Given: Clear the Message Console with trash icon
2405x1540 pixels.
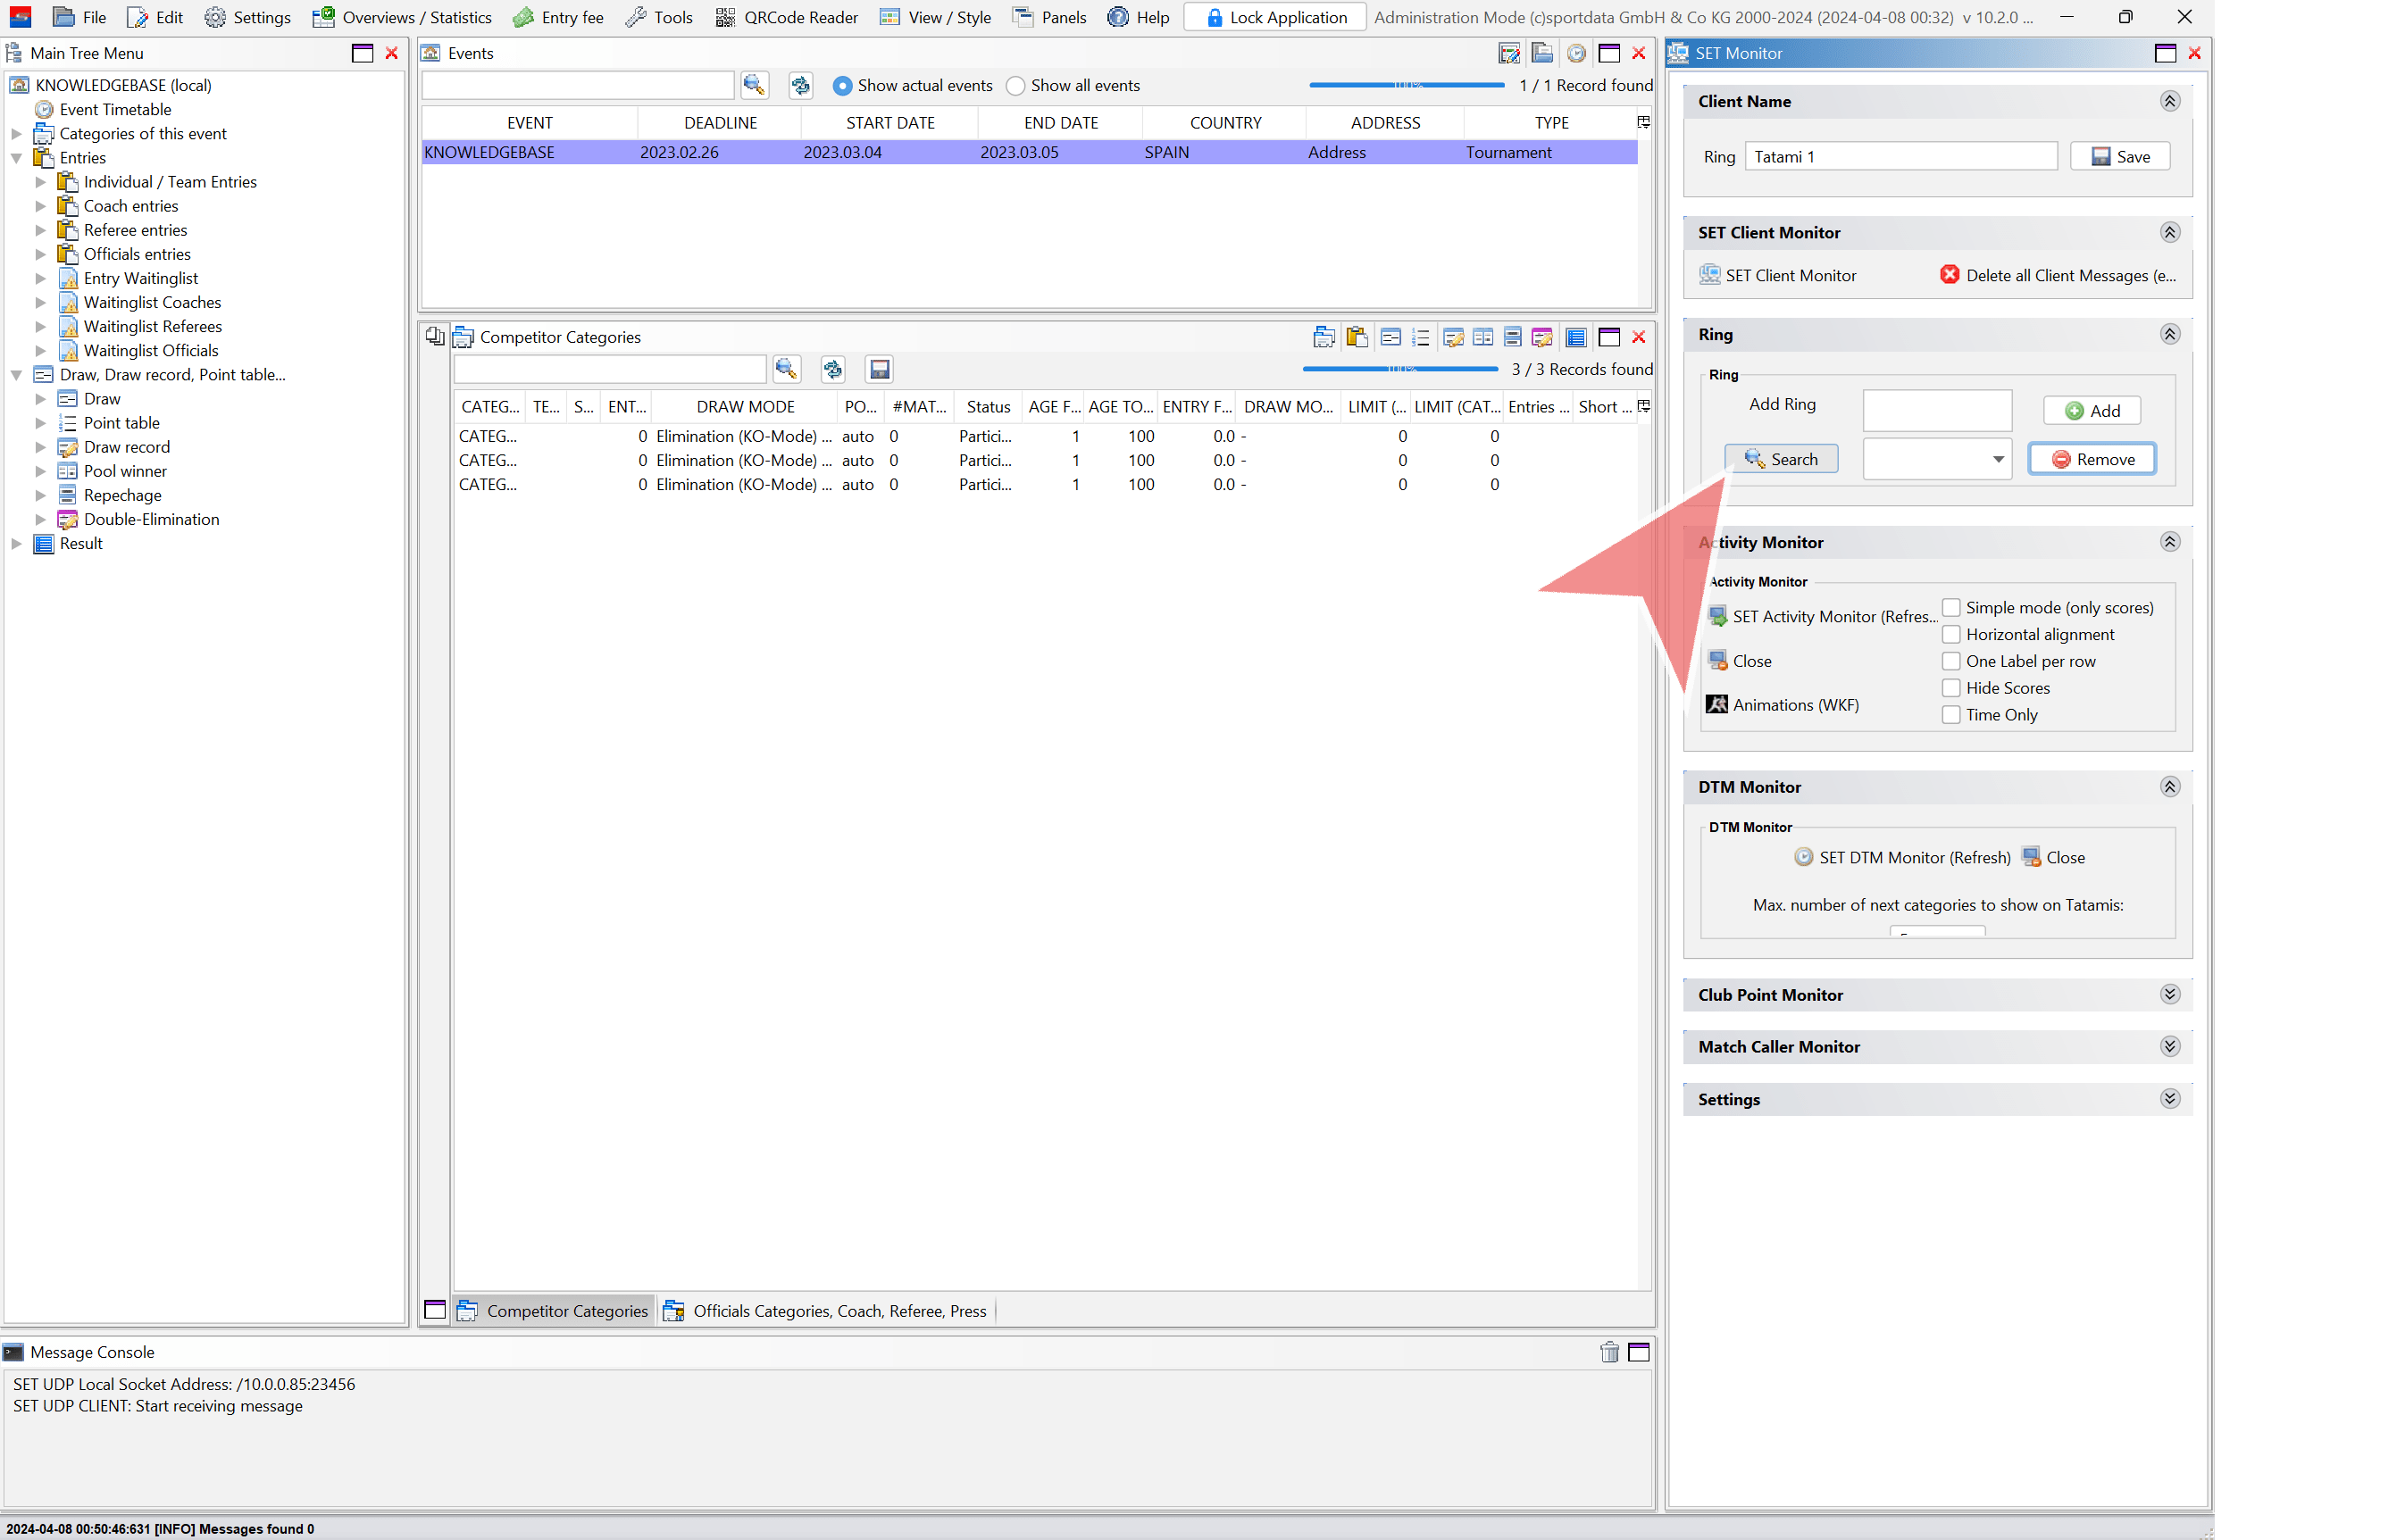Looking at the screenshot, I should pos(1608,1352).
